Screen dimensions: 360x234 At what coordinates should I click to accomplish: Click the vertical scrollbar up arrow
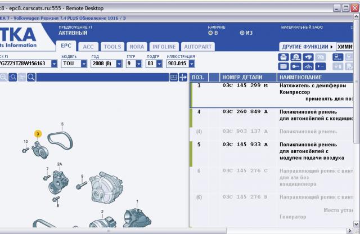pyautogui.click(x=356, y=16)
